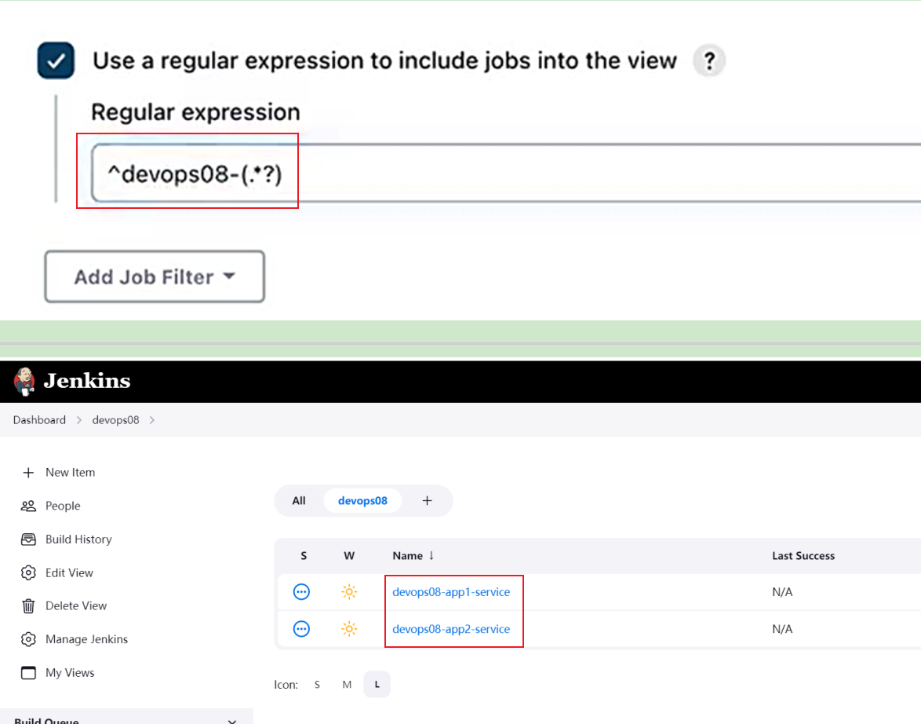This screenshot has width=921, height=724.
Task: Open the New Item link
Action: coord(71,472)
